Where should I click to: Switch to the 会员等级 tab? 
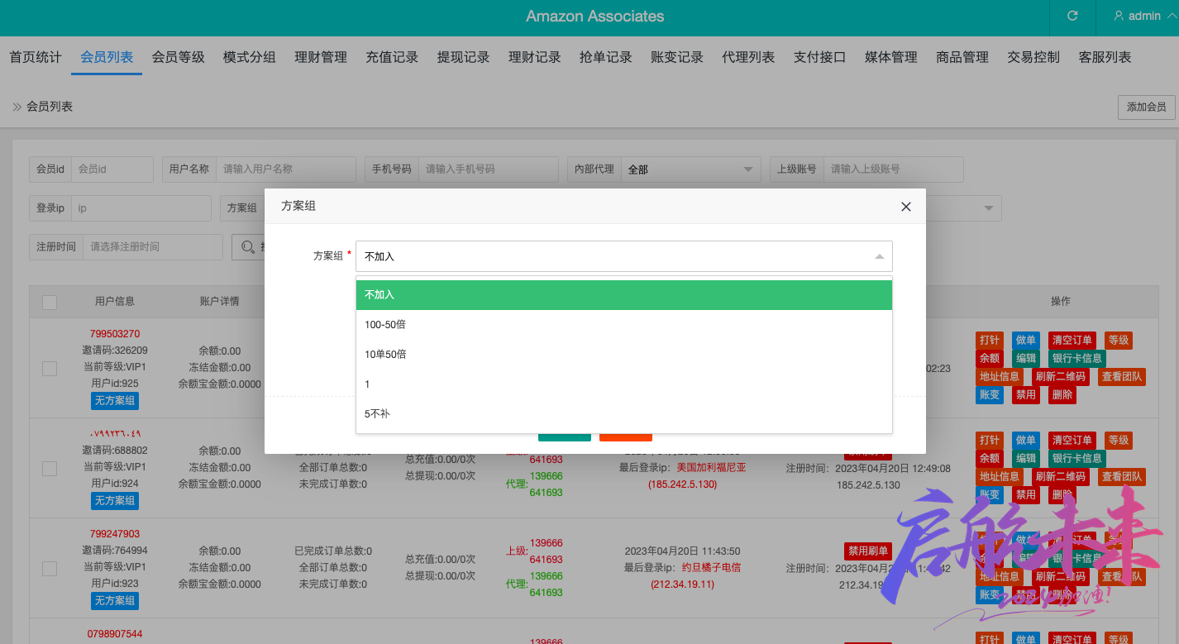[x=178, y=57]
